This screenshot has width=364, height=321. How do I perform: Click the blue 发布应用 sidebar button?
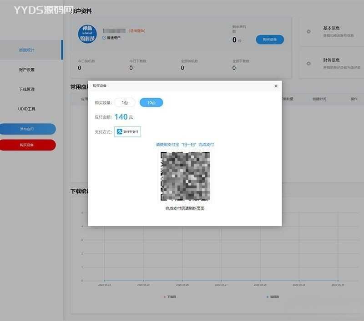(x=27, y=129)
